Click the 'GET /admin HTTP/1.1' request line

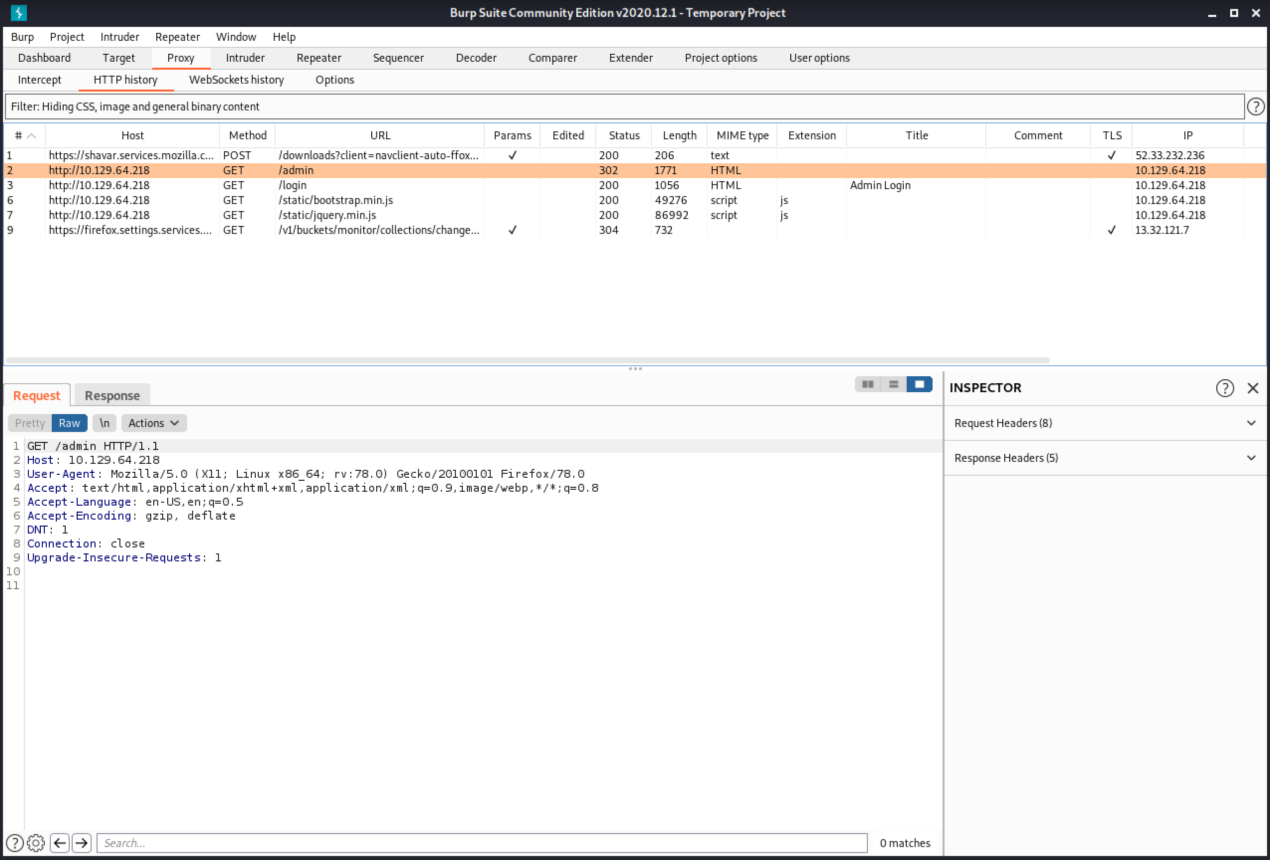[x=93, y=446]
